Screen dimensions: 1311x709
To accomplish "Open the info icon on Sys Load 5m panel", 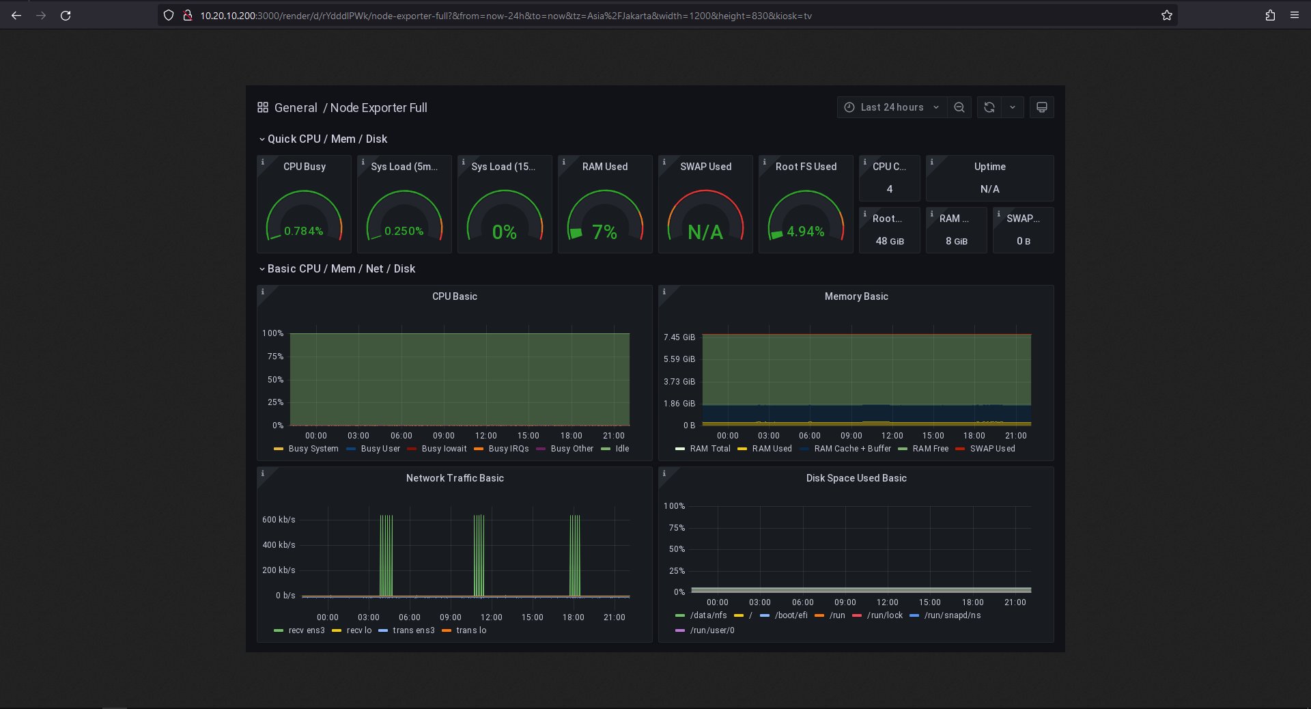I will [363, 162].
